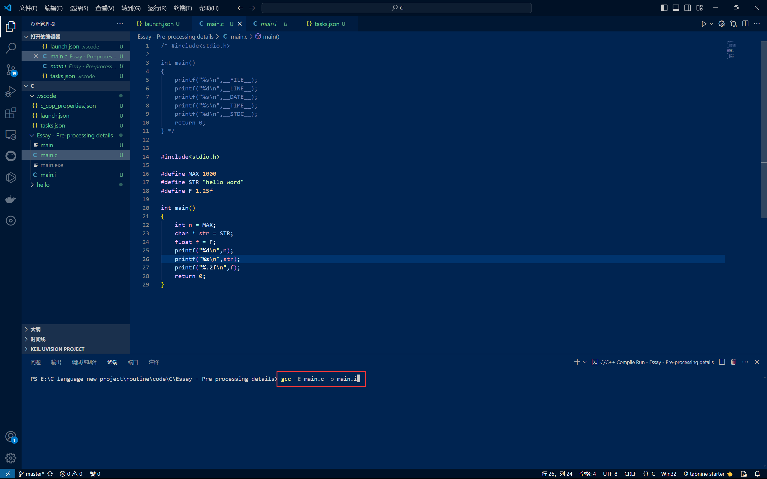Select the Terminal tab in panel
Image resolution: width=767 pixels, height=479 pixels.
pos(111,362)
